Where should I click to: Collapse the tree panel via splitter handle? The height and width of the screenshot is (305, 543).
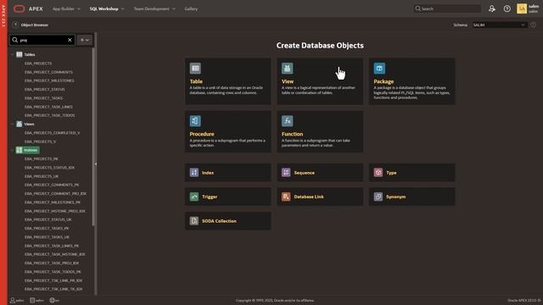coord(96,164)
